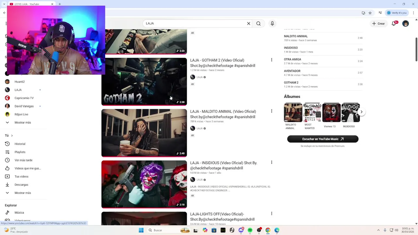Select the LAJA - YouTube browser tab
Screen dimensions: 418x235
pos(31,4)
